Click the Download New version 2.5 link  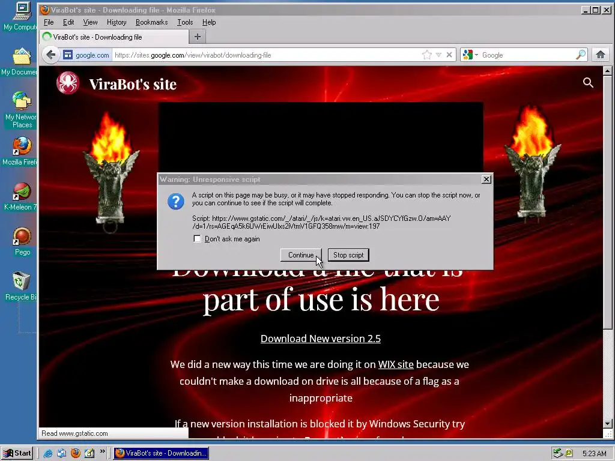(x=321, y=339)
